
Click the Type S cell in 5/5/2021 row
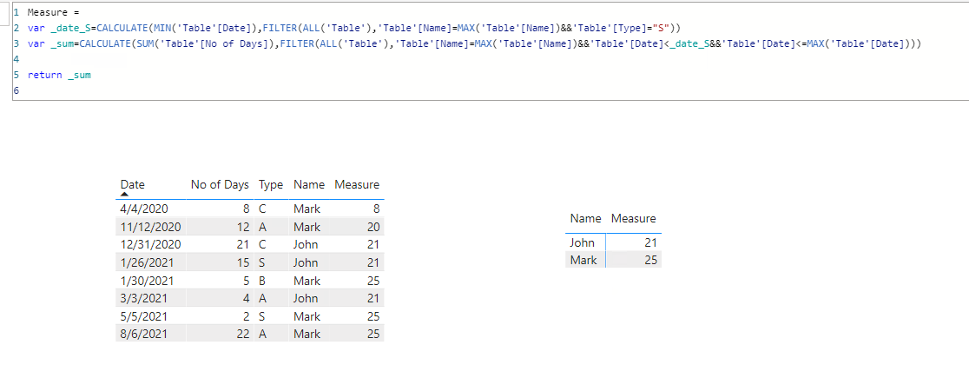point(262,317)
